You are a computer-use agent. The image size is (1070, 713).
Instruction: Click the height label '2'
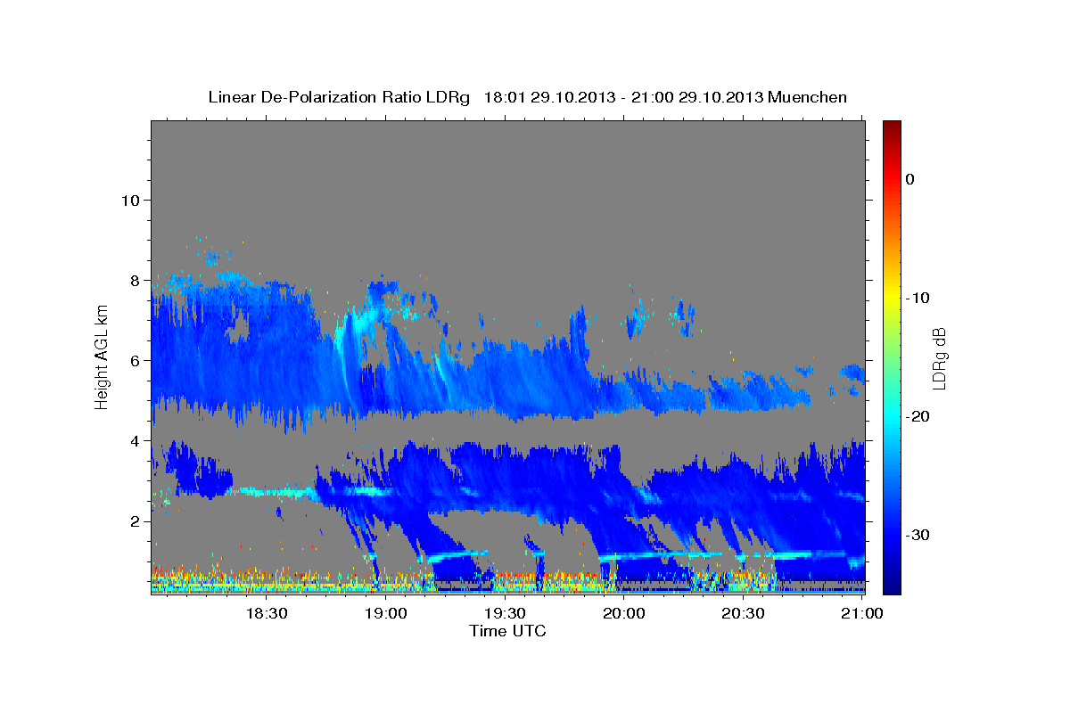tap(136, 520)
